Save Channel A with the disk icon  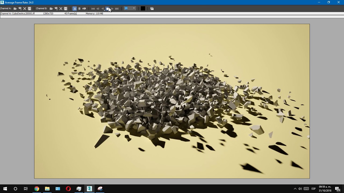click(x=30, y=9)
